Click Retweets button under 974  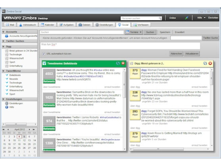click(49, 129)
